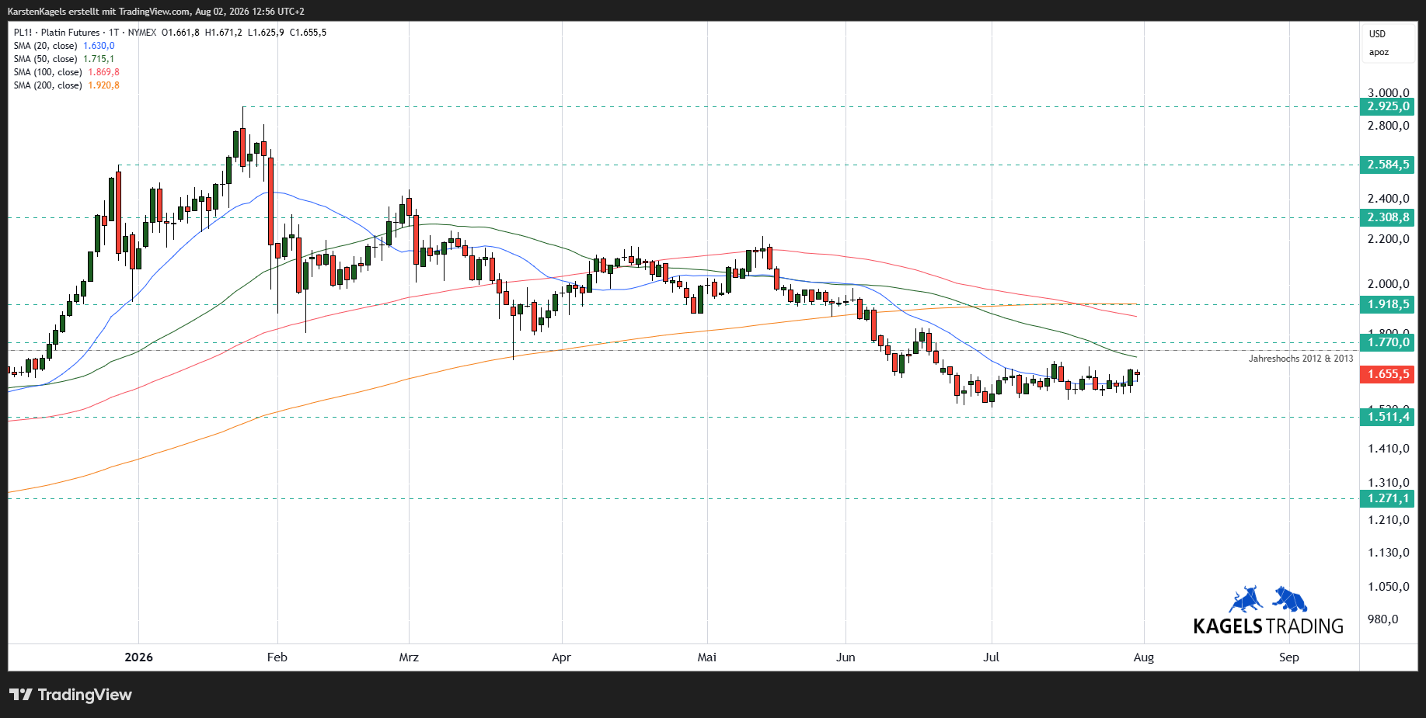This screenshot has height=718, width=1426.
Task: Click the 2026 label on time axis
Action: pos(139,657)
